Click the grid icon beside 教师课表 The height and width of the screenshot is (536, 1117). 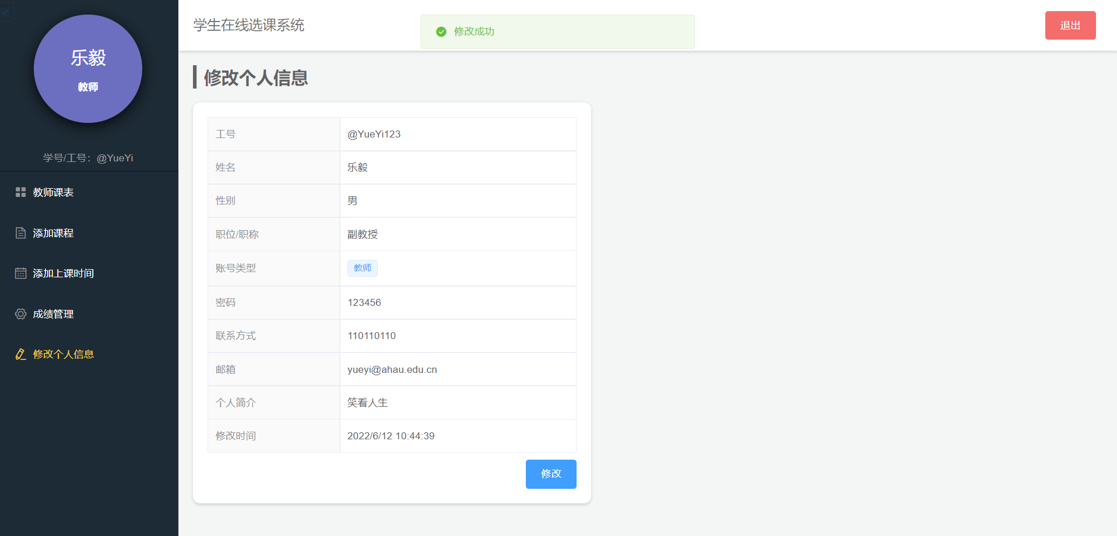20,192
